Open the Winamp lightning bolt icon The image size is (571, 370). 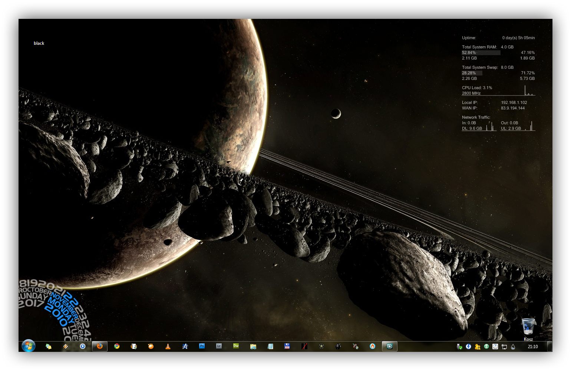[66, 346]
